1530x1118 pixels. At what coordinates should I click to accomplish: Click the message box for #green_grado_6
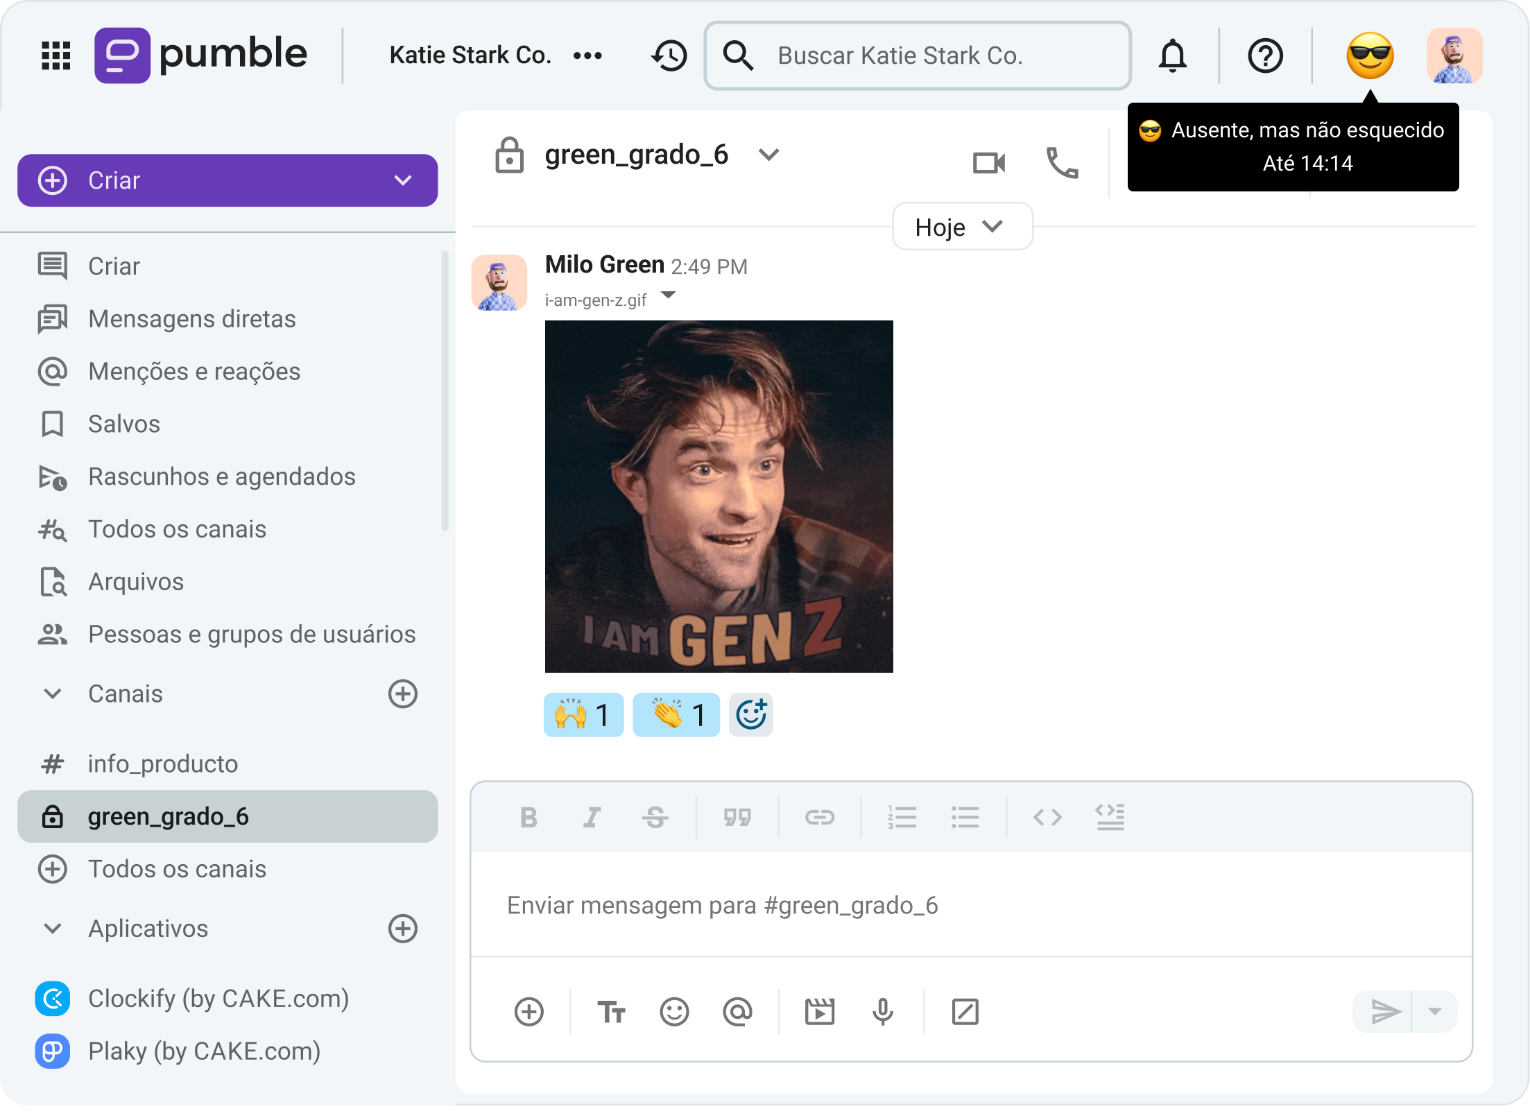(971, 905)
